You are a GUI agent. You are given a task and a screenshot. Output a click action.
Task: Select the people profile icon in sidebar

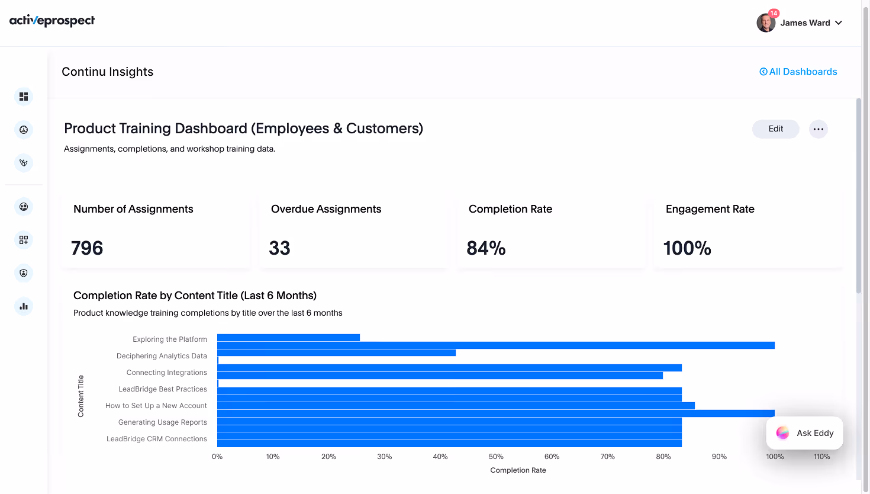(23, 129)
